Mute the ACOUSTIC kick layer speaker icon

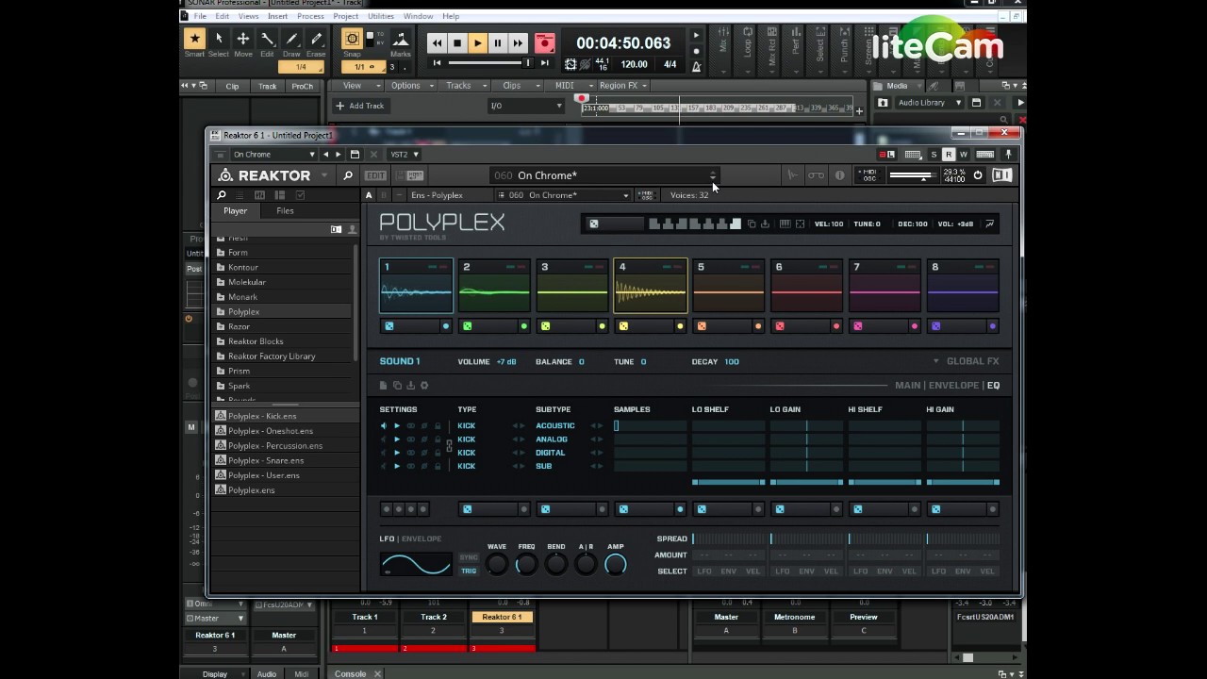(x=384, y=426)
